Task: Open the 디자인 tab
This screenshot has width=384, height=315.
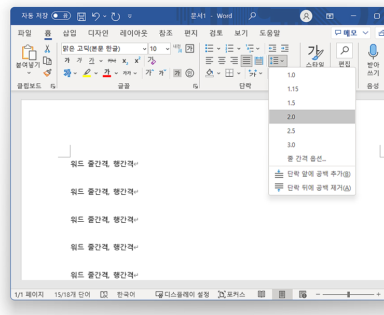Action: (98, 33)
